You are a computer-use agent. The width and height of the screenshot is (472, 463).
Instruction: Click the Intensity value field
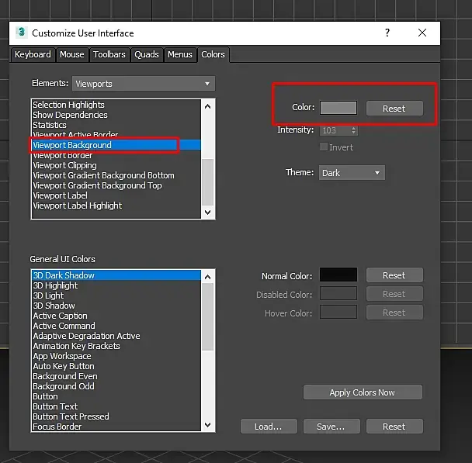tap(335, 130)
